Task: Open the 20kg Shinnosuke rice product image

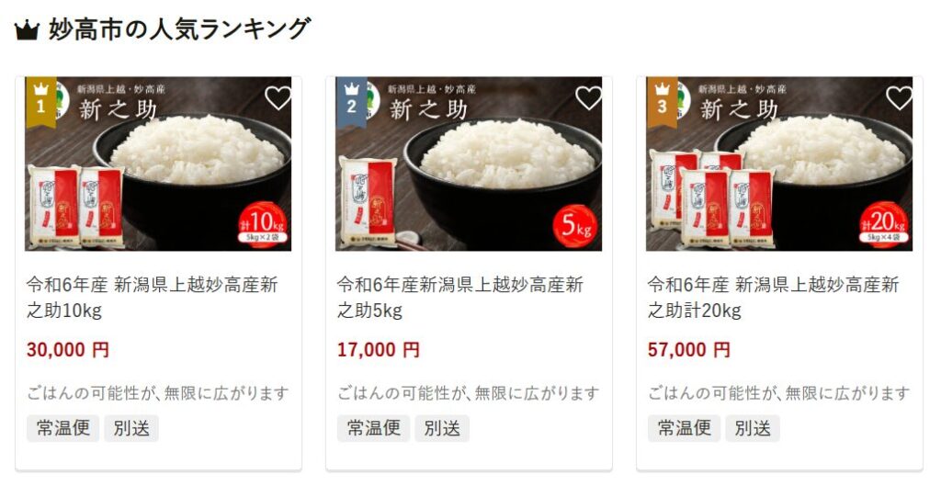Action: (x=779, y=164)
